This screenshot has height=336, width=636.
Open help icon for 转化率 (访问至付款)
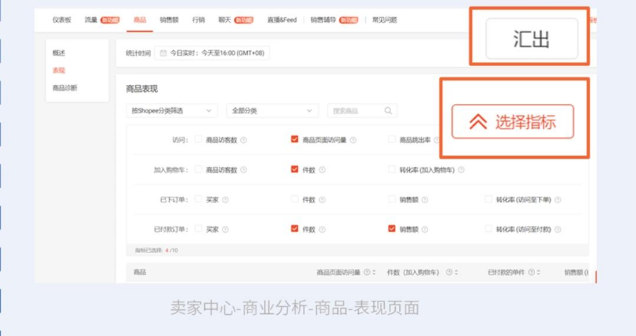click(x=558, y=230)
